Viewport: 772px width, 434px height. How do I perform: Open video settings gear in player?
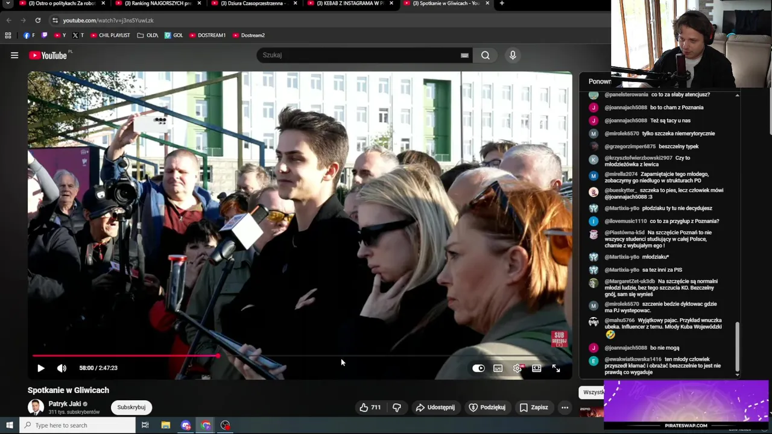[517, 368]
